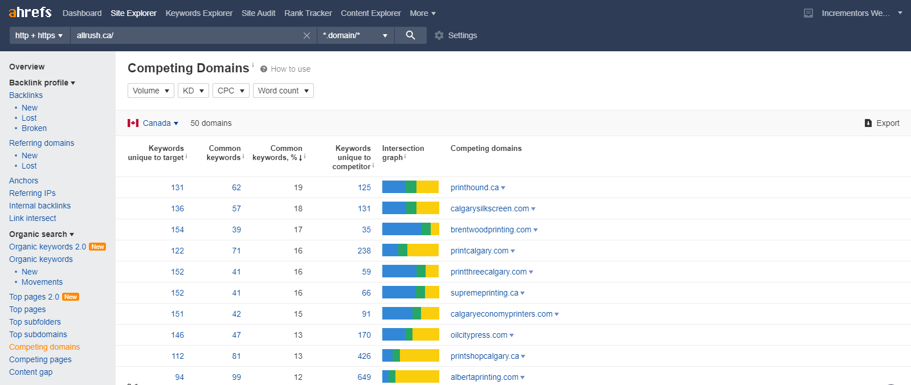
Task: Select Site Explorer in the top menu
Action: click(133, 13)
